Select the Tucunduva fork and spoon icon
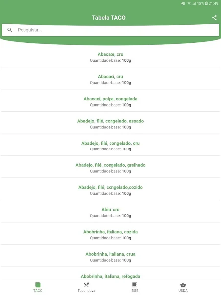 86,285
